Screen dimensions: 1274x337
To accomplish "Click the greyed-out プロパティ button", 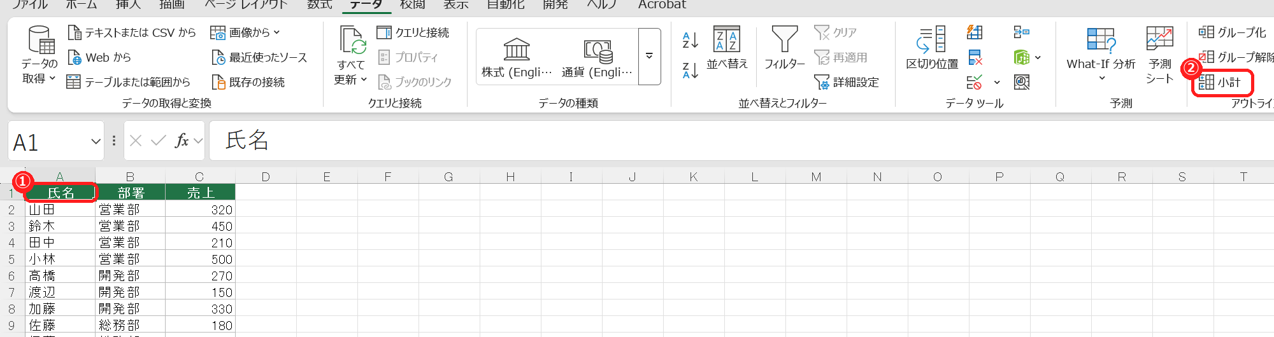I will click(408, 57).
